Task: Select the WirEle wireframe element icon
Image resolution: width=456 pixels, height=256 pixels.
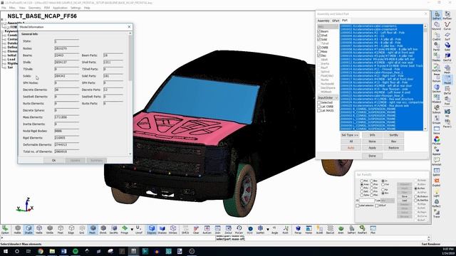Action: tap(50, 229)
